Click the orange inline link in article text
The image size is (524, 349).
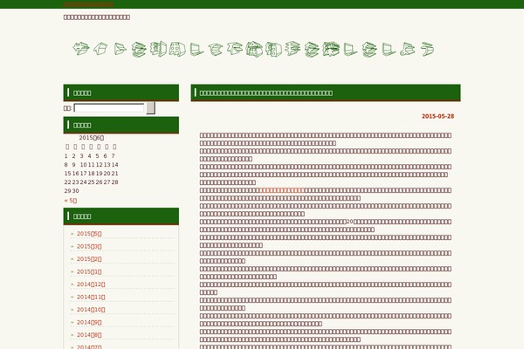(x=282, y=190)
